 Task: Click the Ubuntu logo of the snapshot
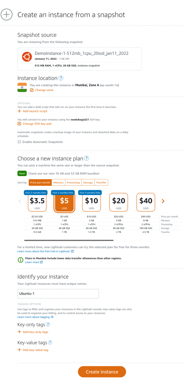[x=26, y=57]
